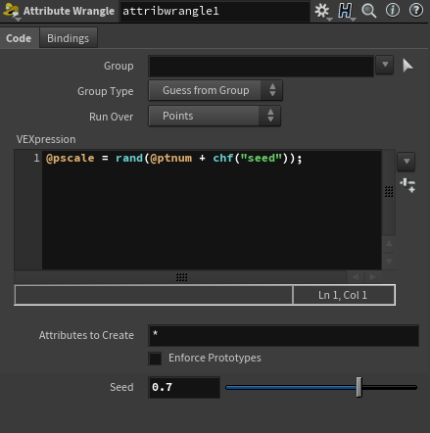430x433 pixels.
Task: Open the node info icon
Action: click(393, 11)
